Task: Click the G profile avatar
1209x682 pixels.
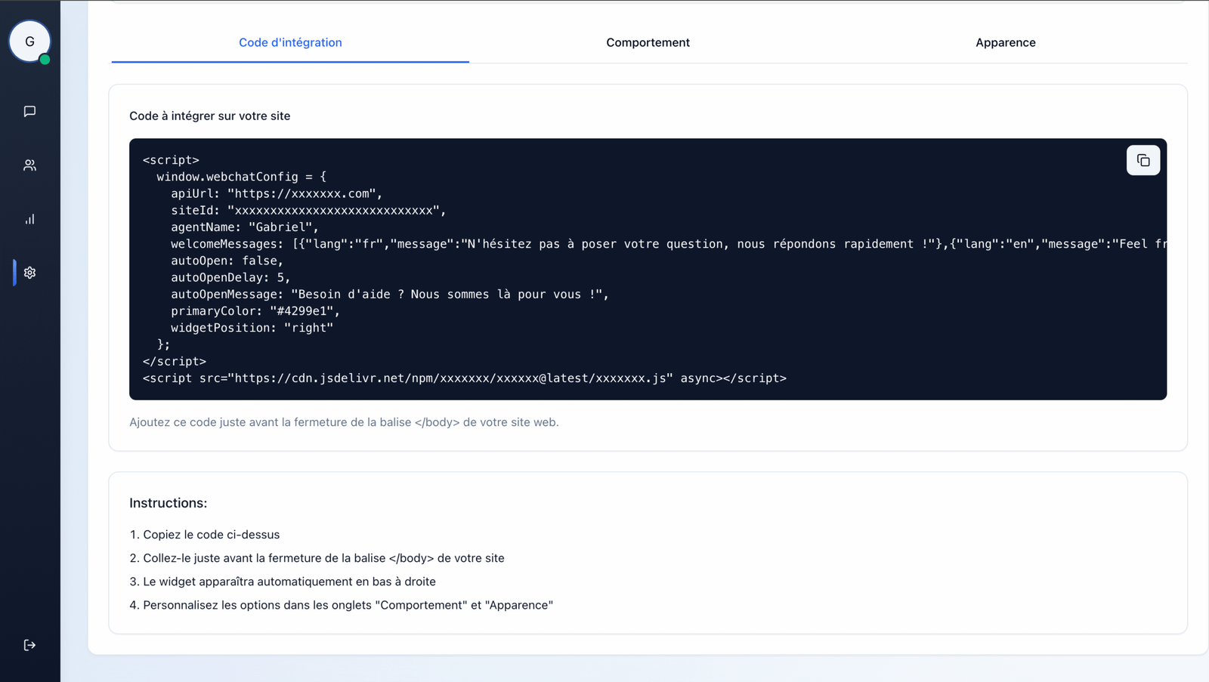Action: pyautogui.click(x=29, y=41)
